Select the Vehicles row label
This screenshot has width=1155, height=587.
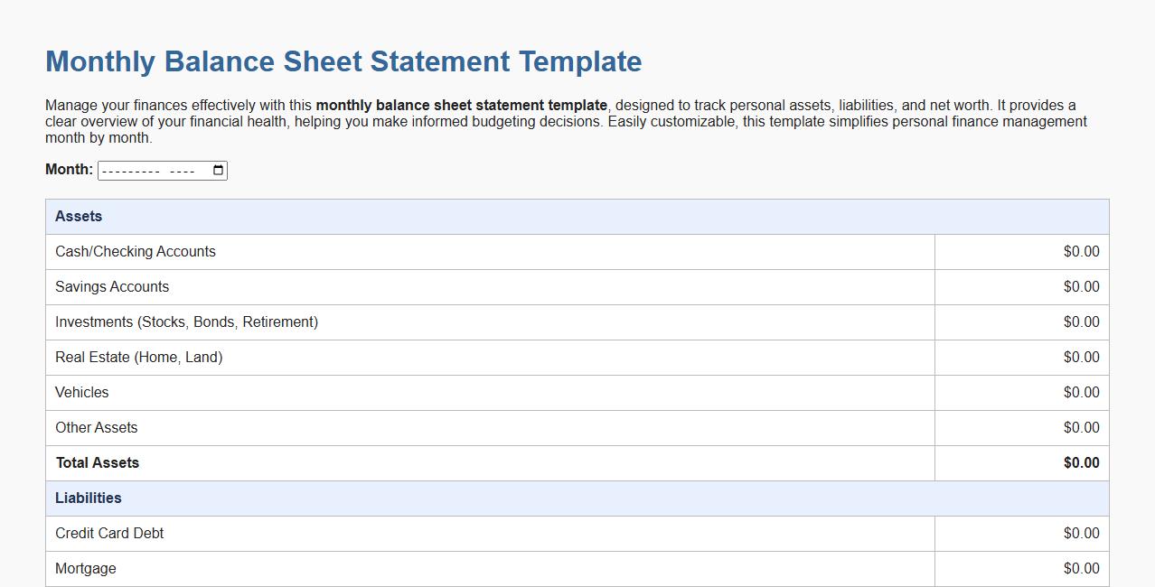pyautogui.click(x=81, y=392)
